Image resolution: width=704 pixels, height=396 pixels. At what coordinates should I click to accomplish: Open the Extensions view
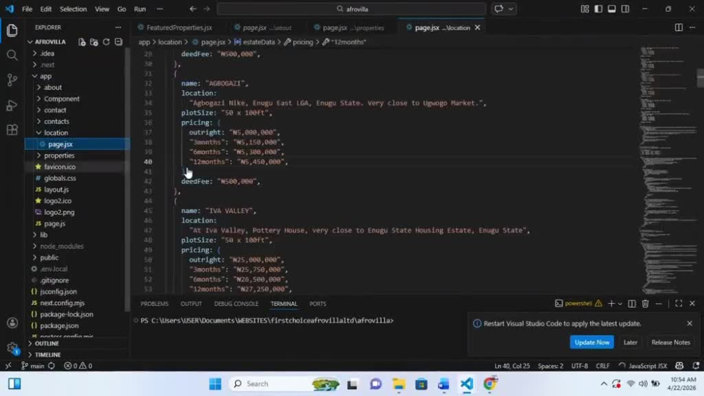12,130
